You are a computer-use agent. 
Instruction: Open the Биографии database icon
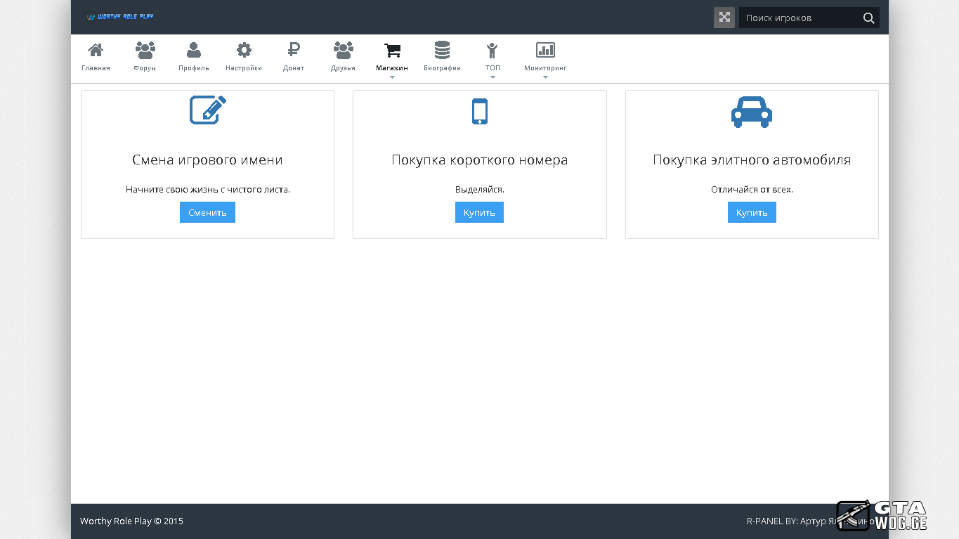click(x=442, y=51)
